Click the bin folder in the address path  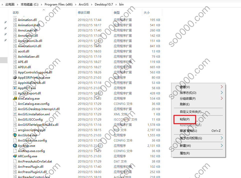click(121, 4)
